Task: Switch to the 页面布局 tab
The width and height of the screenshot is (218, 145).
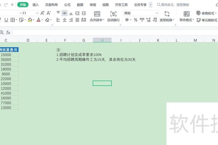Action: click(52, 5)
